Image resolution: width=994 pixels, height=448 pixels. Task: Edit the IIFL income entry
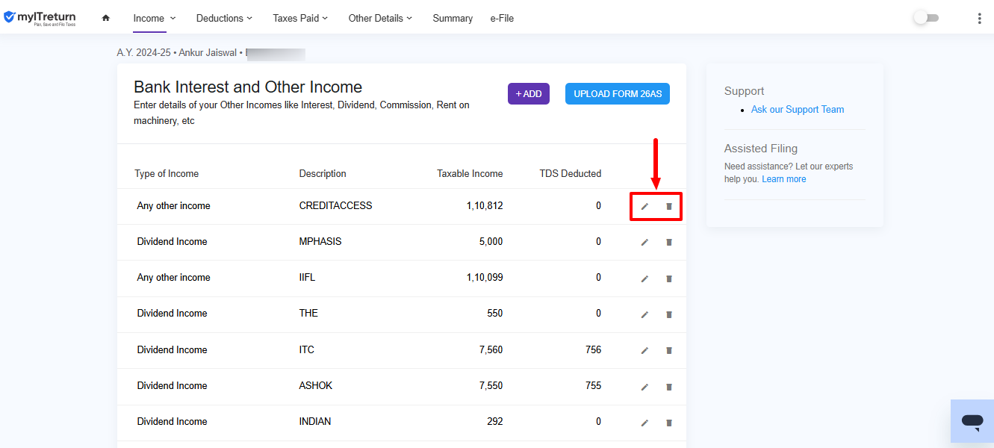[x=644, y=279]
